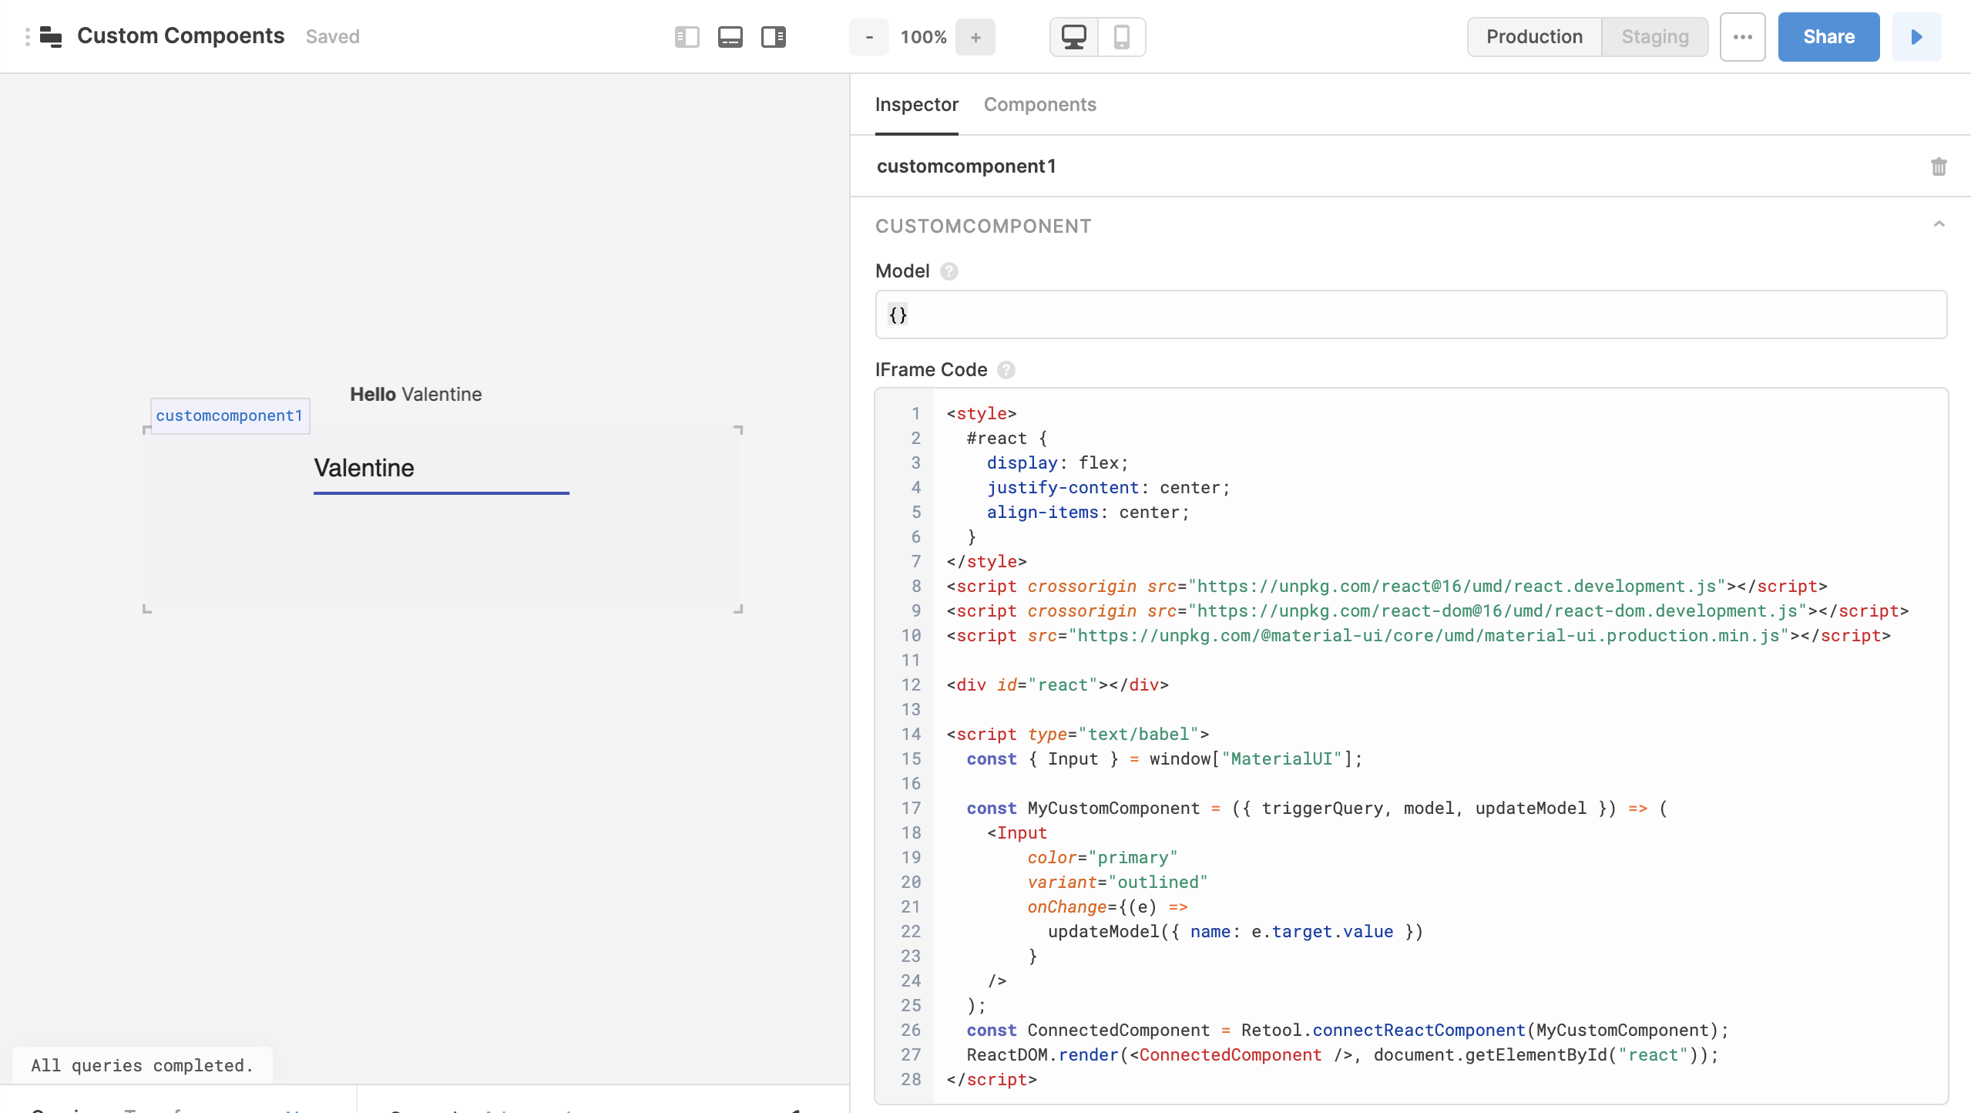The image size is (1971, 1113).
Task: Open the Retool home folder icon
Action: pyautogui.click(x=51, y=36)
